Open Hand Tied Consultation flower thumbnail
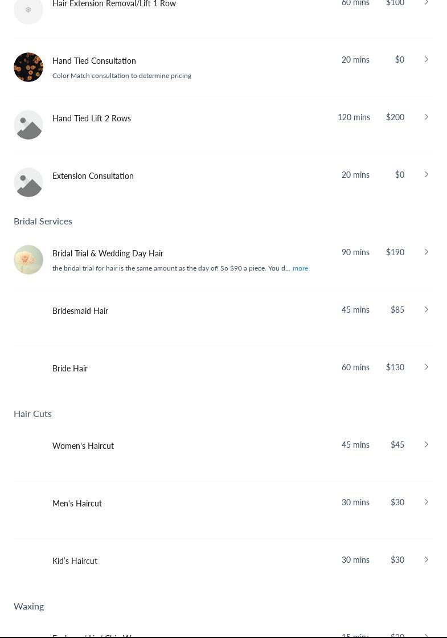This screenshot has width=447, height=638. point(28,67)
